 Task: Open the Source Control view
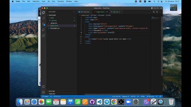44,24
